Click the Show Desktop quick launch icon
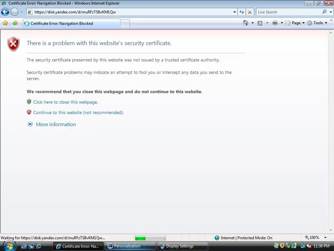This screenshot has height=251, width=334. coord(24,246)
